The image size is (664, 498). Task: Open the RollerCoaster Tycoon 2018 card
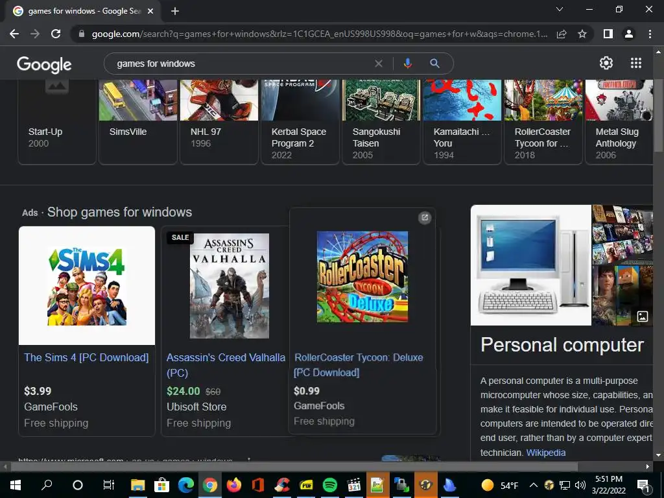point(543,122)
